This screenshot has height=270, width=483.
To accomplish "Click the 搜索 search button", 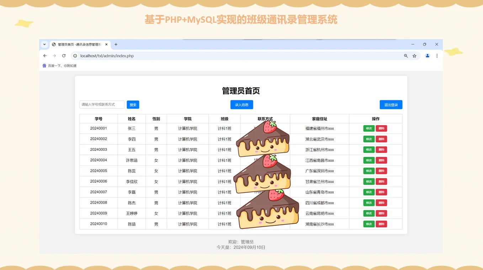I will pyautogui.click(x=133, y=104).
